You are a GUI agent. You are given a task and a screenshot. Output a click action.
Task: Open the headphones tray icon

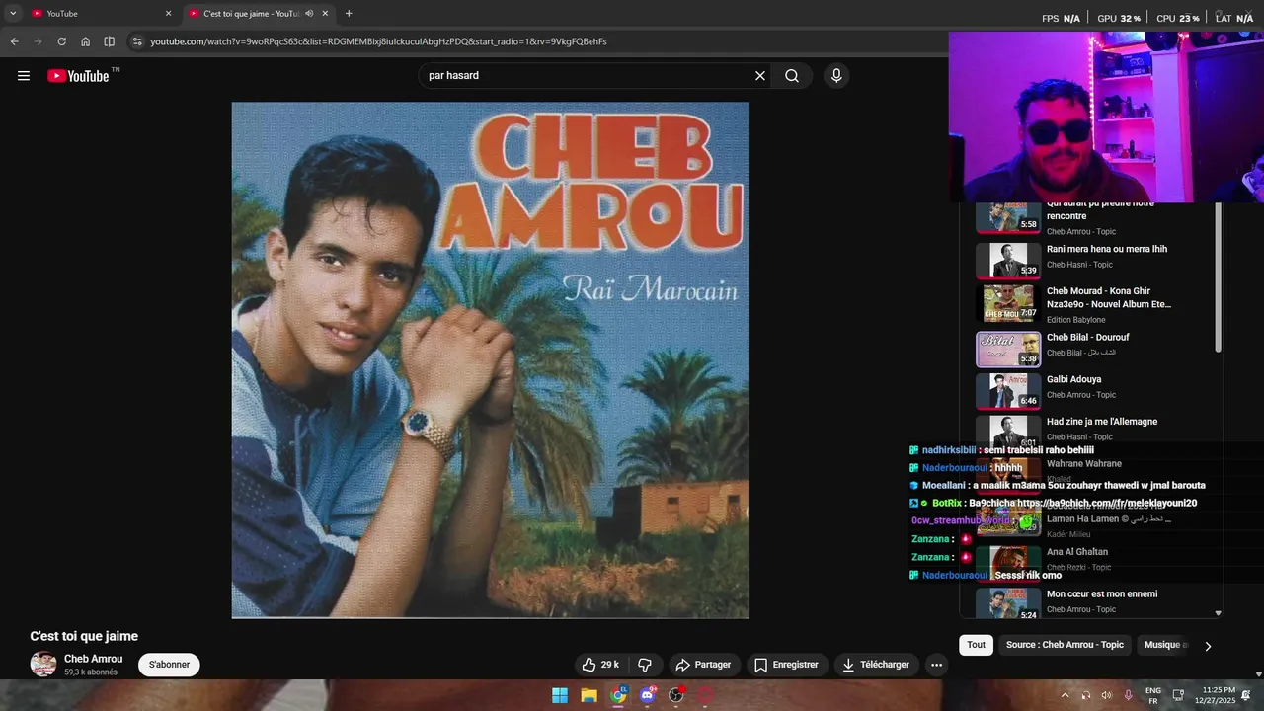click(1086, 695)
